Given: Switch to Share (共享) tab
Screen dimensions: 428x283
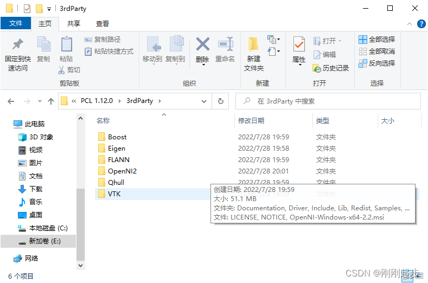Looking at the screenshot, I should [74, 24].
